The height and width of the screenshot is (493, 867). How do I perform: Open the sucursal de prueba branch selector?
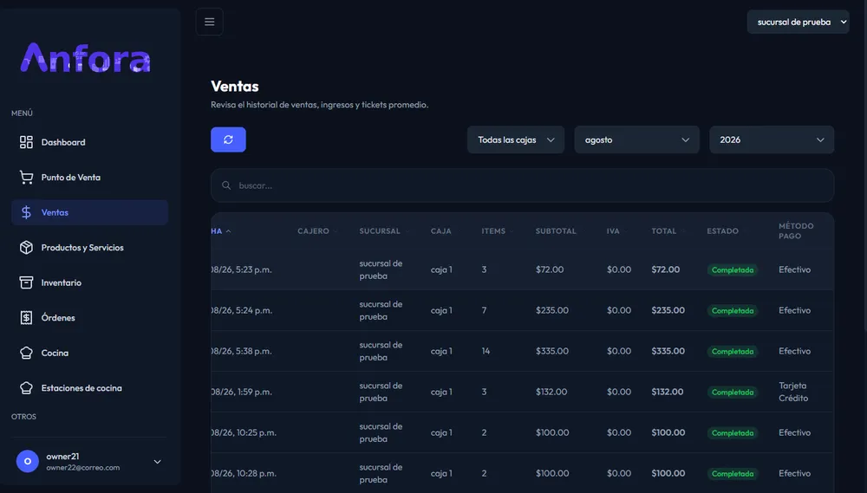[x=798, y=23]
